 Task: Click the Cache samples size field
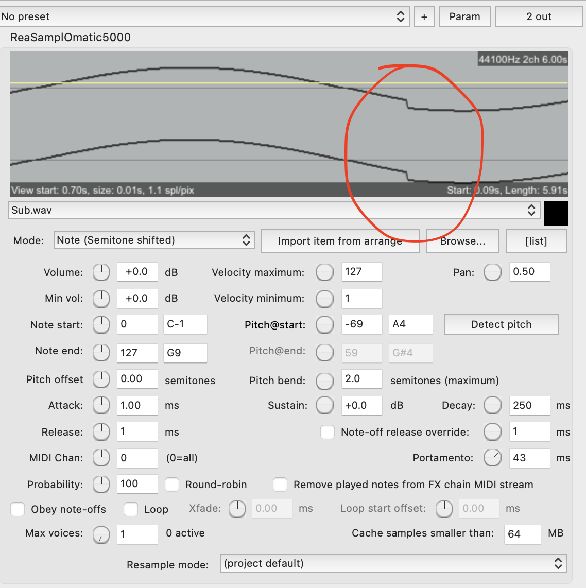coord(522,534)
